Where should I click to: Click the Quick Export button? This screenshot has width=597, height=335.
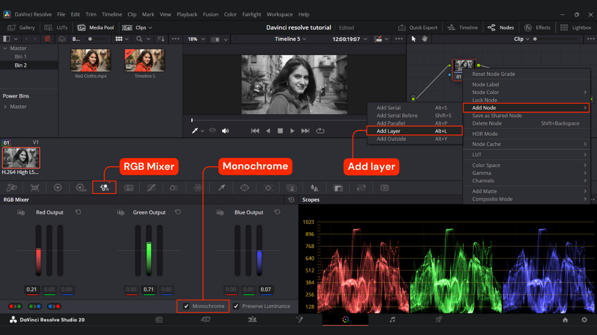click(418, 27)
